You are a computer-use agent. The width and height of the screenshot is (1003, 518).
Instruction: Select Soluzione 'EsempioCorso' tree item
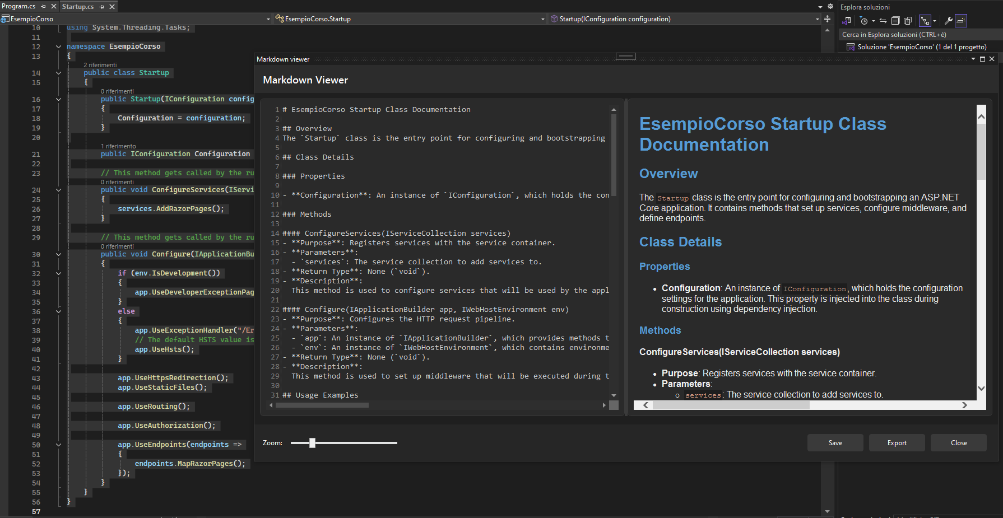click(x=922, y=47)
